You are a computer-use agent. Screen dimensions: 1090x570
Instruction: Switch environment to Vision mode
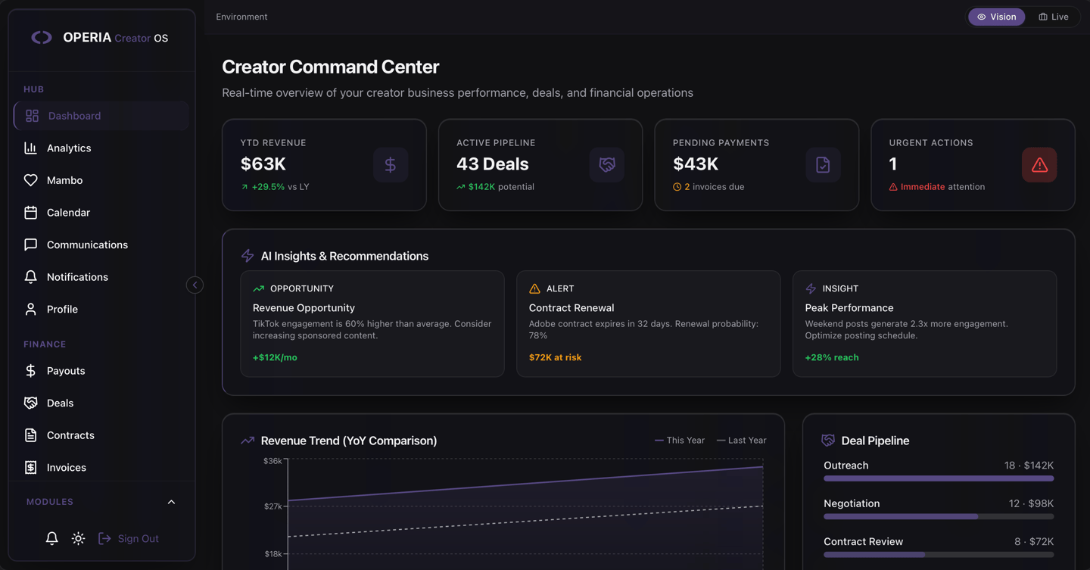pyautogui.click(x=997, y=17)
